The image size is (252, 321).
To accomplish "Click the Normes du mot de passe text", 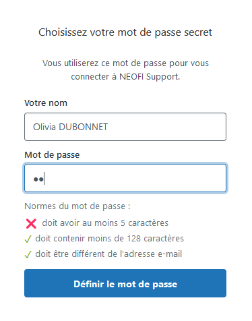I will point(77,206).
